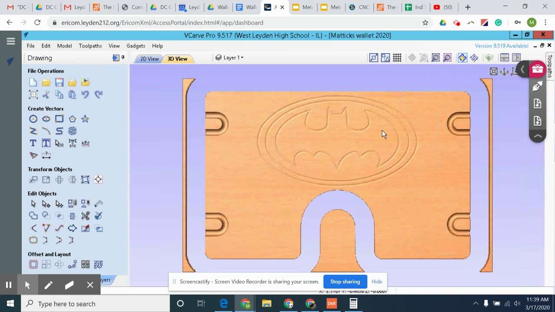Toggle pin on the Drawing panel
This screenshot has height=312, width=555.
(123, 58)
